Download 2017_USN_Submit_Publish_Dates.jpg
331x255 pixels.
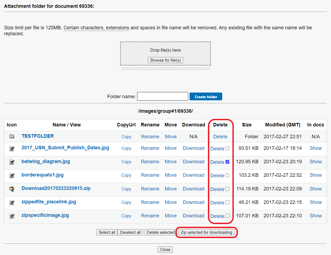(x=194, y=148)
